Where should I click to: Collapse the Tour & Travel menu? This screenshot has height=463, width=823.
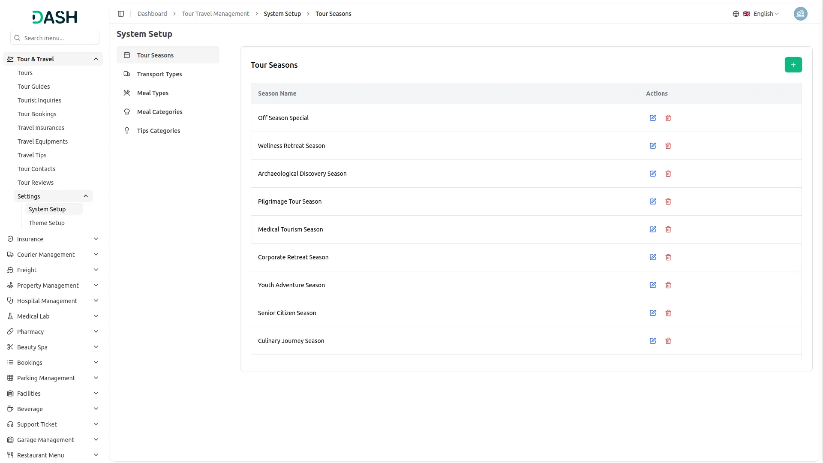point(96,59)
